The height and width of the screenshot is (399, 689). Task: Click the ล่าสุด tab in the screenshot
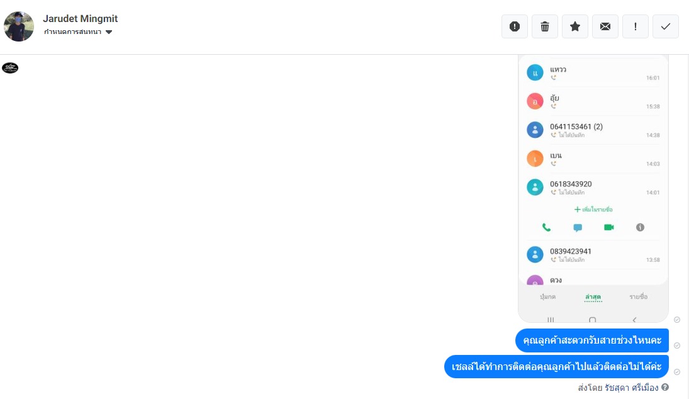tap(593, 297)
